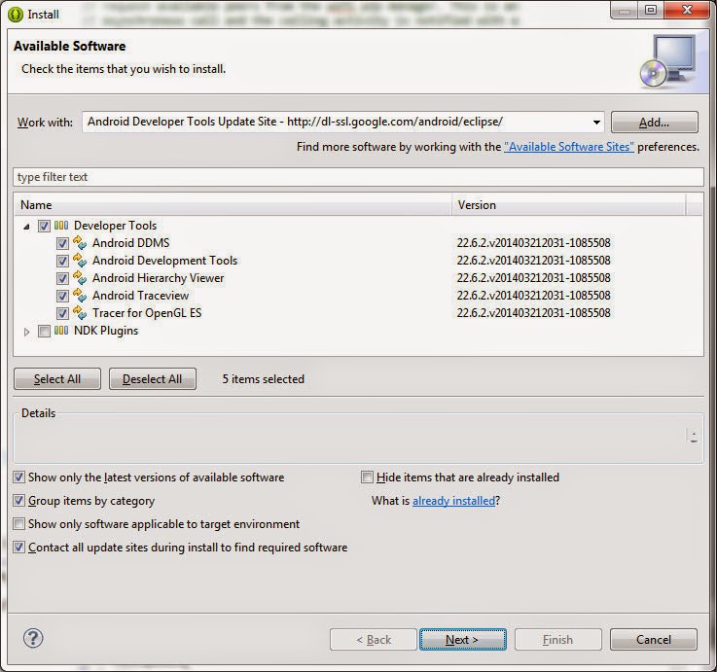This screenshot has height=672, width=717.
Task: Uncheck the Developer Tools category checkbox
Action: 44,226
